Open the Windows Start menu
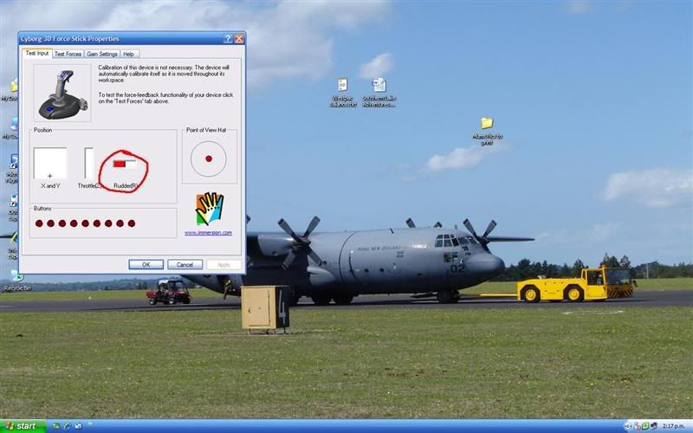Viewport: 693px width, 433px height. click(21, 426)
